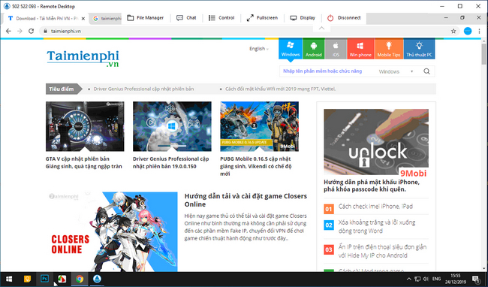Show hidden system tray icons
Screen dimensions: 488x287
(409, 279)
